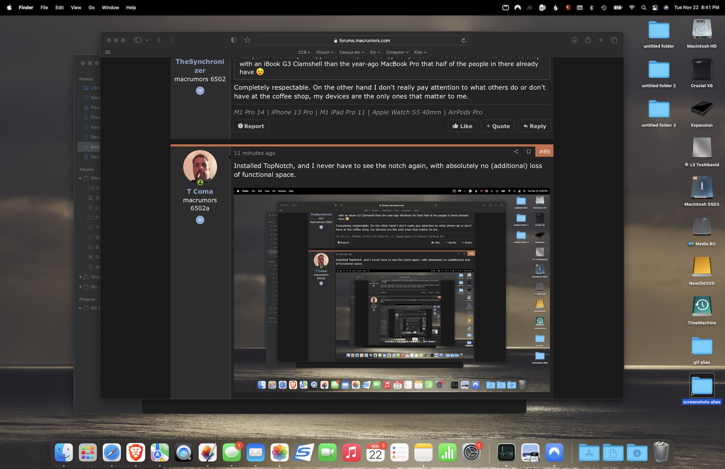Open the Go menu
This screenshot has width=725, height=469.
point(91,8)
